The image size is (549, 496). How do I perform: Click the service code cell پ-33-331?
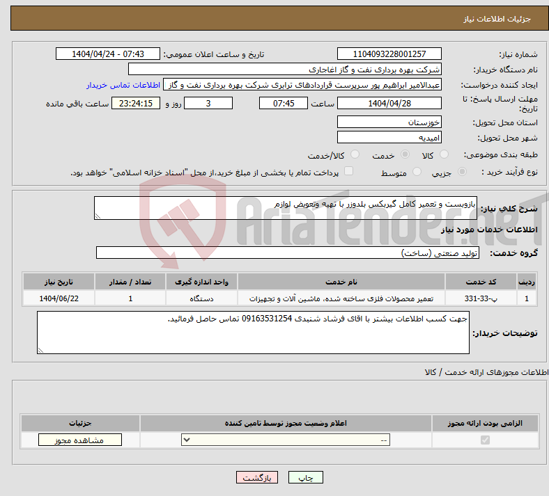pos(481,298)
